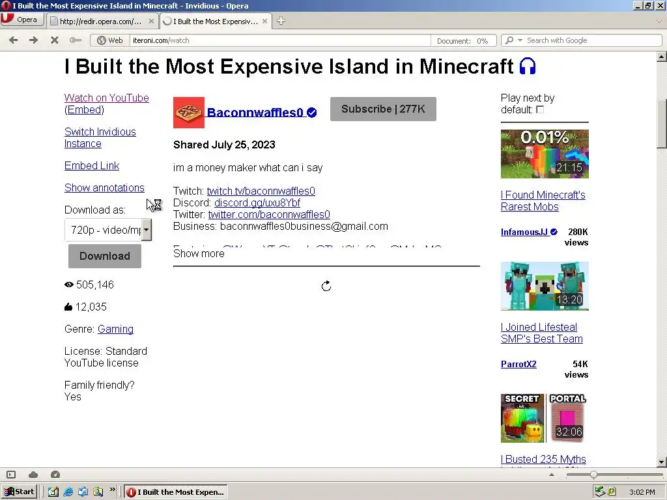Screen dimensions: 667x500
Task: Open the twitter.com/baconnwaffles0 link
Action: point(269,214)
